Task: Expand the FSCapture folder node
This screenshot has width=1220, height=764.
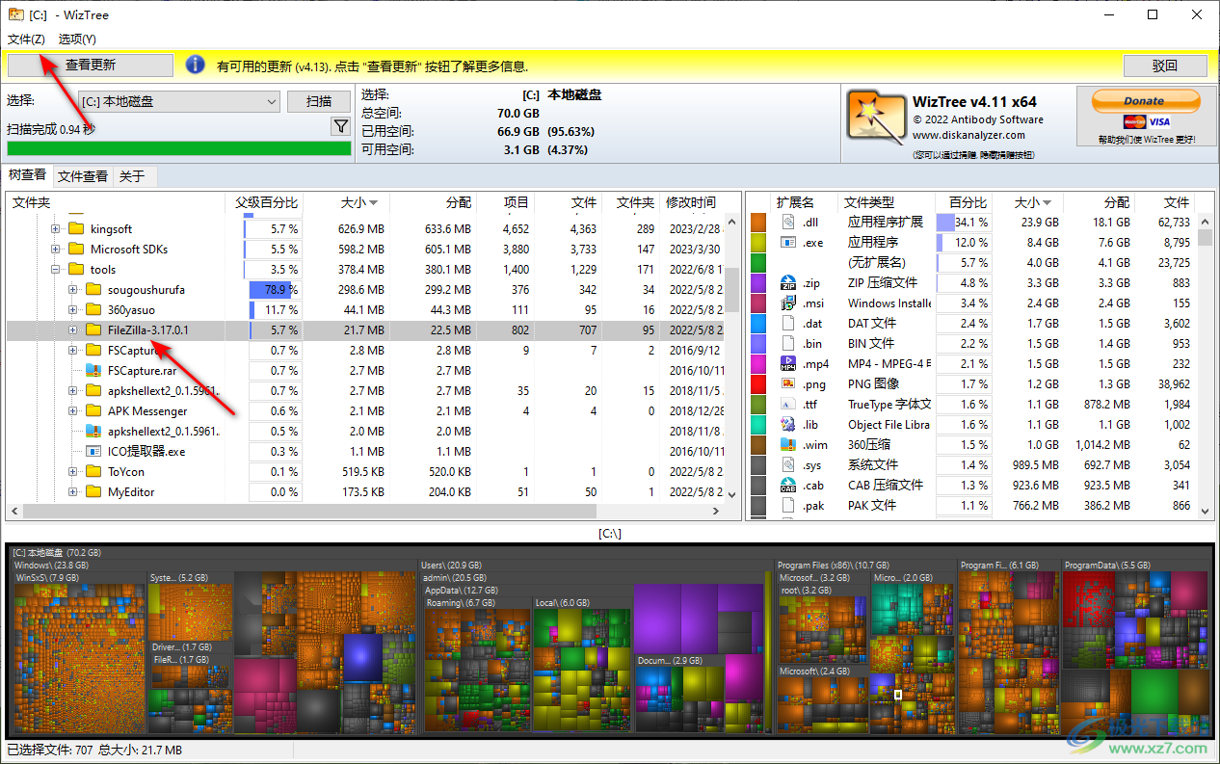Action: 72,351
